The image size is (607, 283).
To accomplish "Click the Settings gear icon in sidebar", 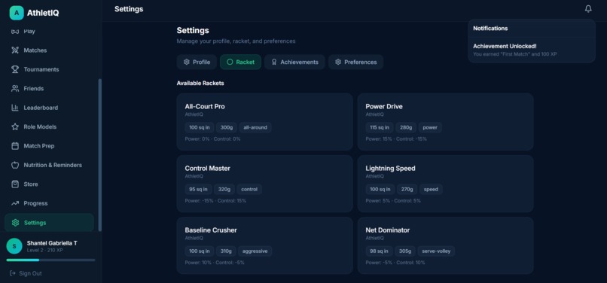I will [x=16, y=223].
